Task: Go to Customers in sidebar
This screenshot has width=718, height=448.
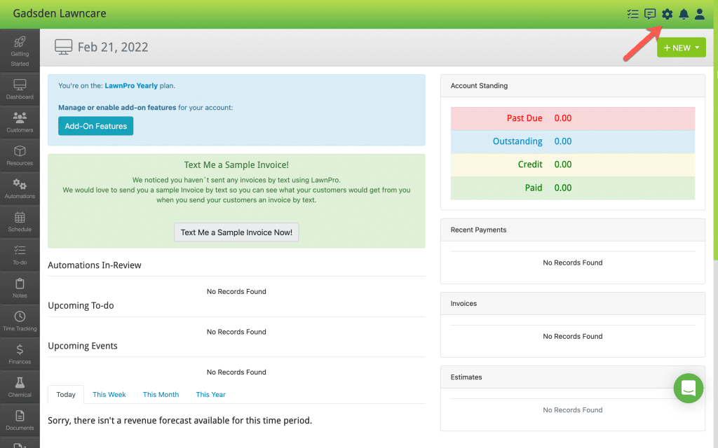Action: click(20, 122)
